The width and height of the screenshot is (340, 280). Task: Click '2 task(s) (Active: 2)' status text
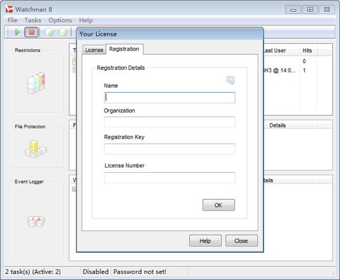coord(33,272)
